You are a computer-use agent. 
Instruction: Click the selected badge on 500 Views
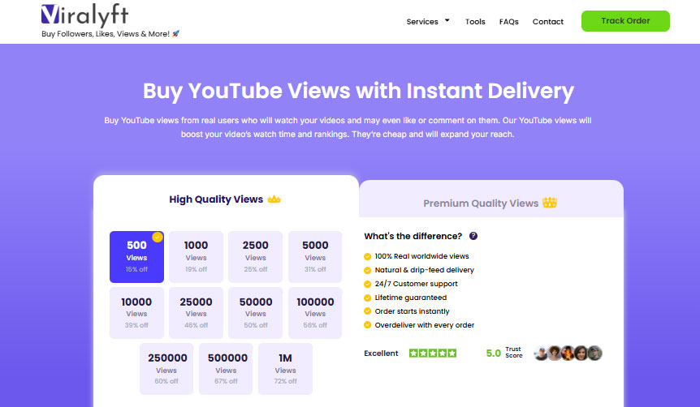[x=158, y=238]
